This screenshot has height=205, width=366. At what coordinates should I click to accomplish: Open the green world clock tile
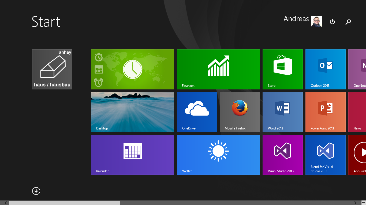pyautogui.click(x=133, y=69)
